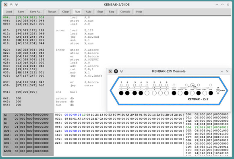
Task: Minimize the Console window using its chevron
Action: (x=222, y=71)
